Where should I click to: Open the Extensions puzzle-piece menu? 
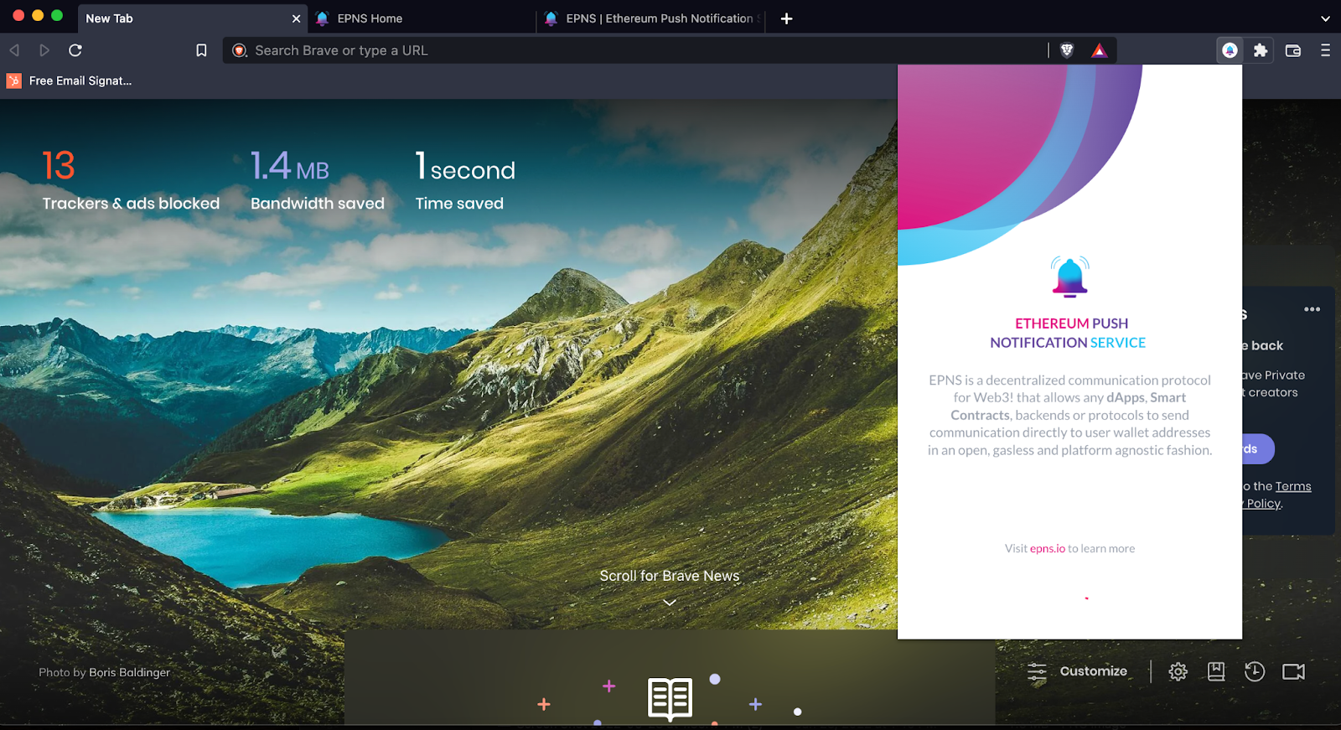(x=1261, y=50)
